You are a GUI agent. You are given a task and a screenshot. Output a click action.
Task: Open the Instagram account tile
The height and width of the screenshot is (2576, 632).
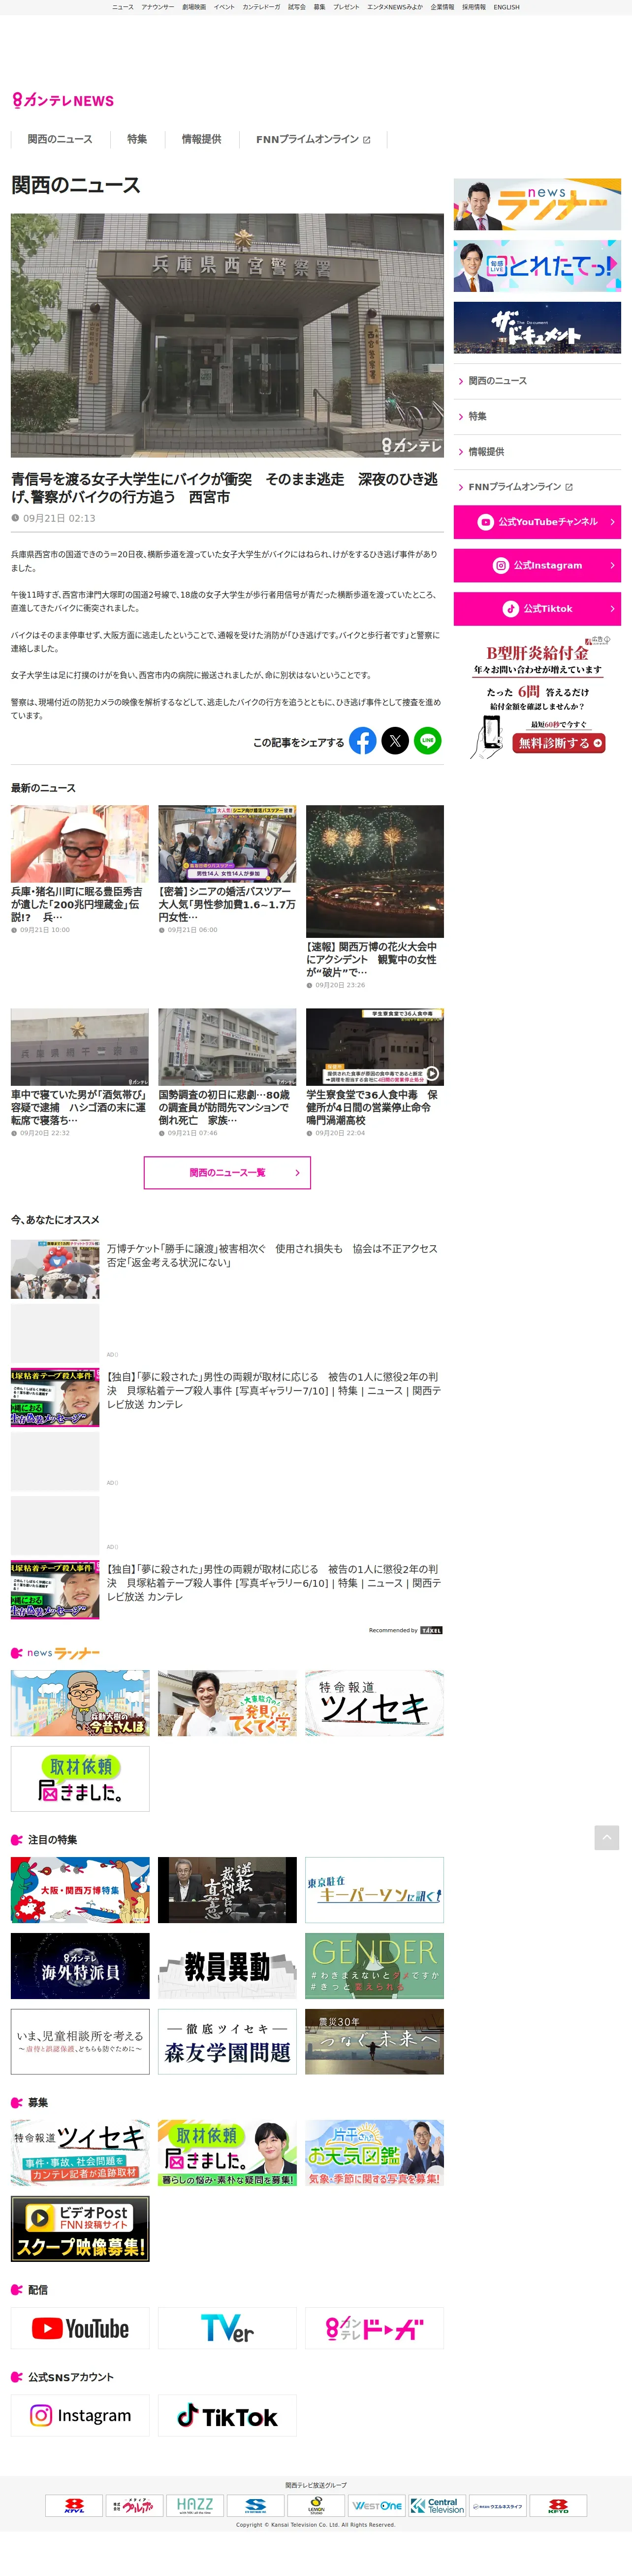80,2416
